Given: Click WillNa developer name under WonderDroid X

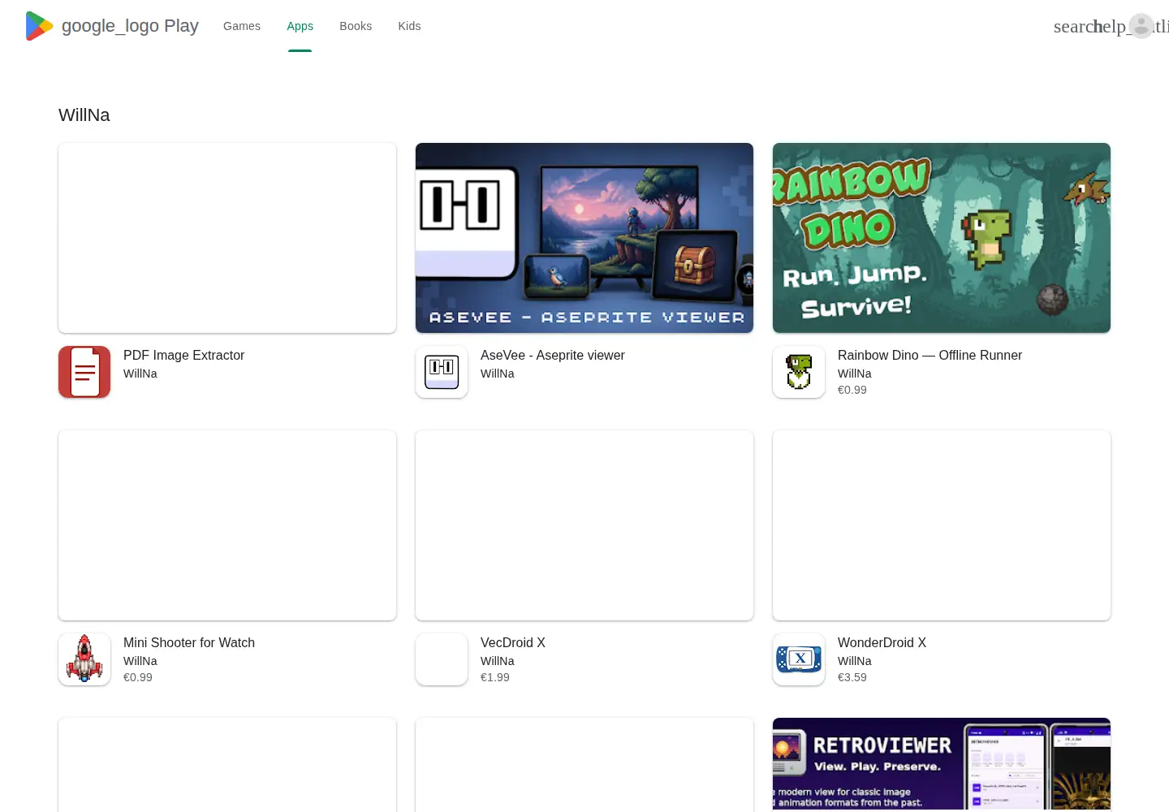Looking at the screenshot, I should (x=855, y=661).
